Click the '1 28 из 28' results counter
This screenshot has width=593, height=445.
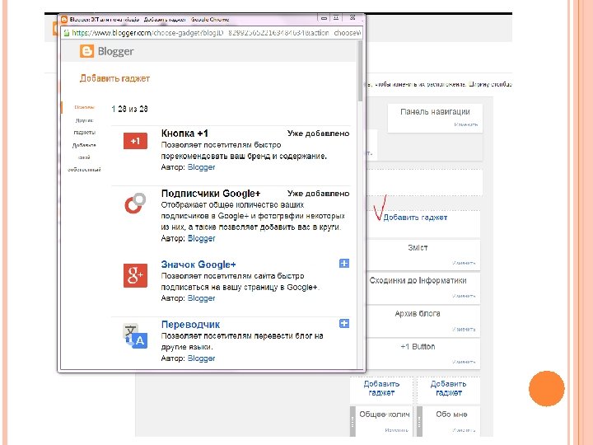pos(130,109)
